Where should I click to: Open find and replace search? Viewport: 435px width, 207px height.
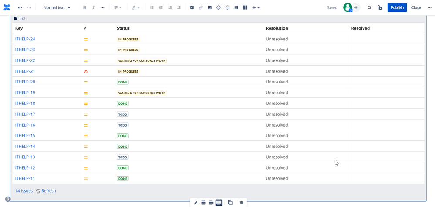[x=369, y=7]
